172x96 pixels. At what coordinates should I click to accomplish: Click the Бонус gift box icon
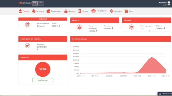126,11
